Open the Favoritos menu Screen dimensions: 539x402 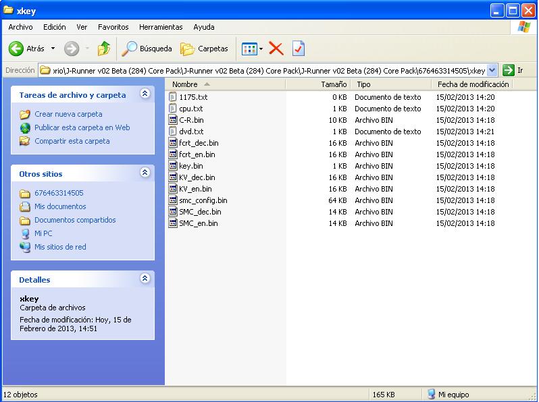coord(113,27)
